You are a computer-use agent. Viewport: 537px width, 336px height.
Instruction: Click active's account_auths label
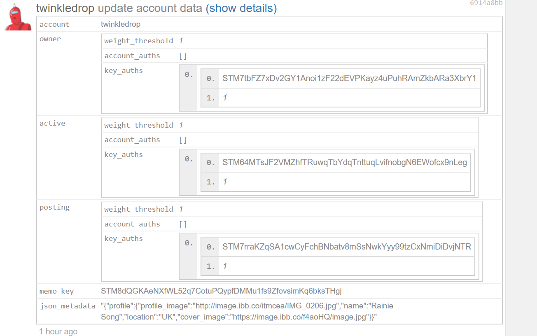tap(132, 140)
